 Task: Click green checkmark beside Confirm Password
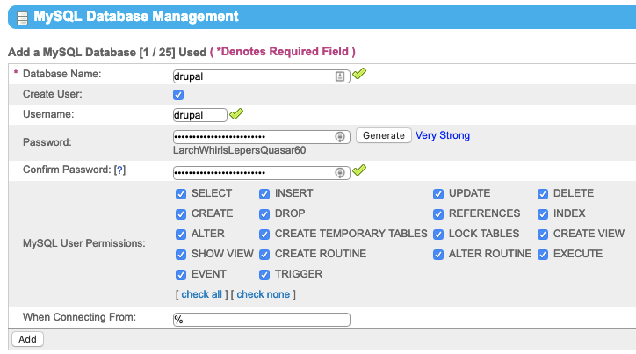coord(359,170)
